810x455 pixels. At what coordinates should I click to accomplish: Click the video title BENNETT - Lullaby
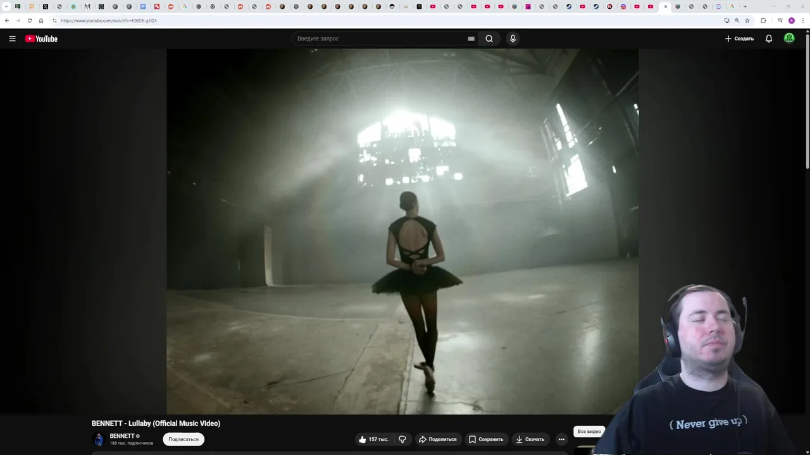(156, 423)
